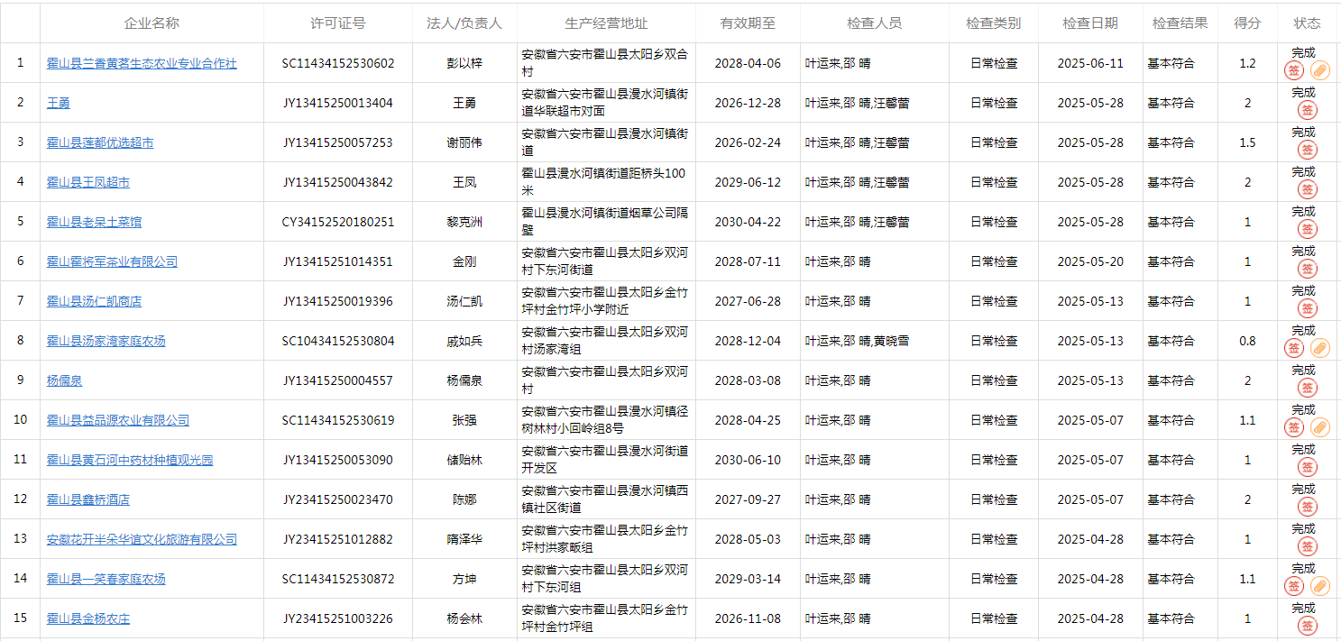The width and height of the screenshot is (1341, 641).
Task: Open paperclip attachment for 霍山县益品源农业有限公司
Action: coord(1319,427)
